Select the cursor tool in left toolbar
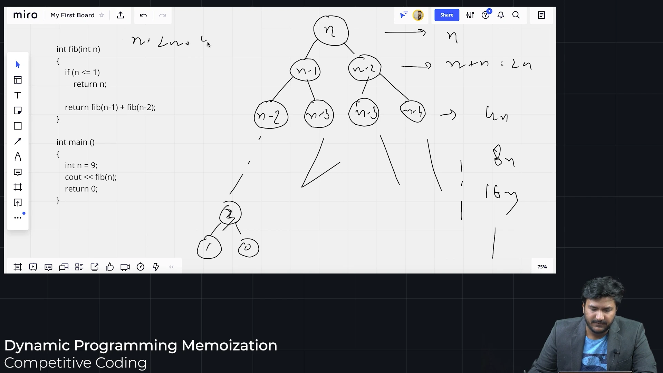The image size is (663, 373). [18, 65]
